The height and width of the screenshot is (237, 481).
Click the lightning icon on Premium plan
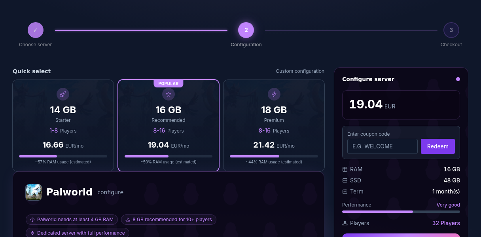coord(274,94)
